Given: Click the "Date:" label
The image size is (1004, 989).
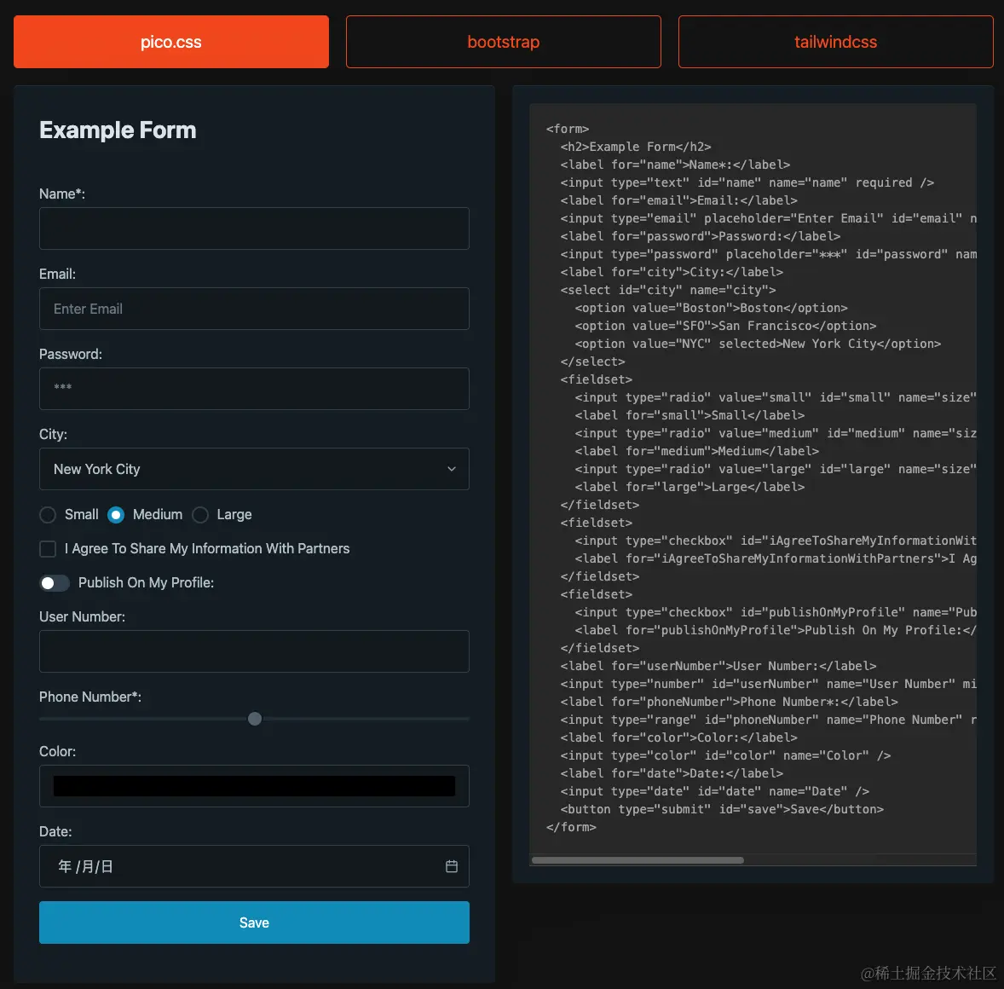Looking at the screenshot, I should click(x=55, y=831).
